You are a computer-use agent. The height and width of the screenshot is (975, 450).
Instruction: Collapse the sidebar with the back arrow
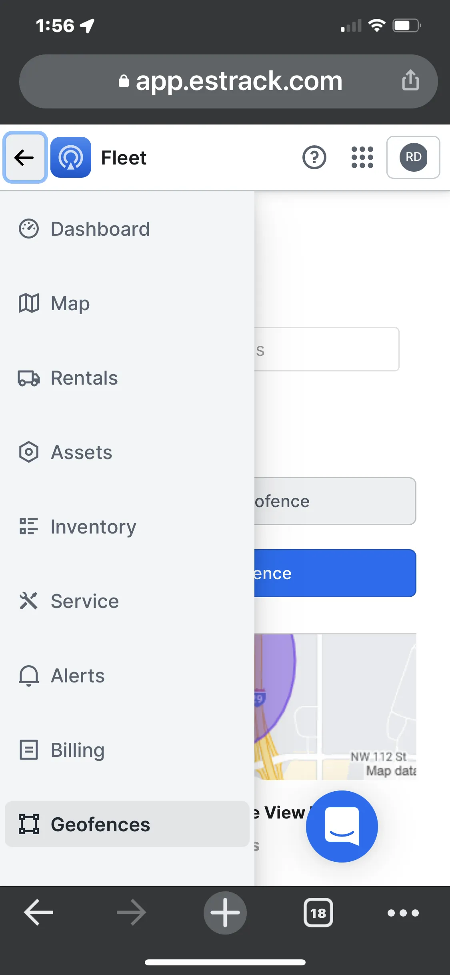click(x=24, y=158)
